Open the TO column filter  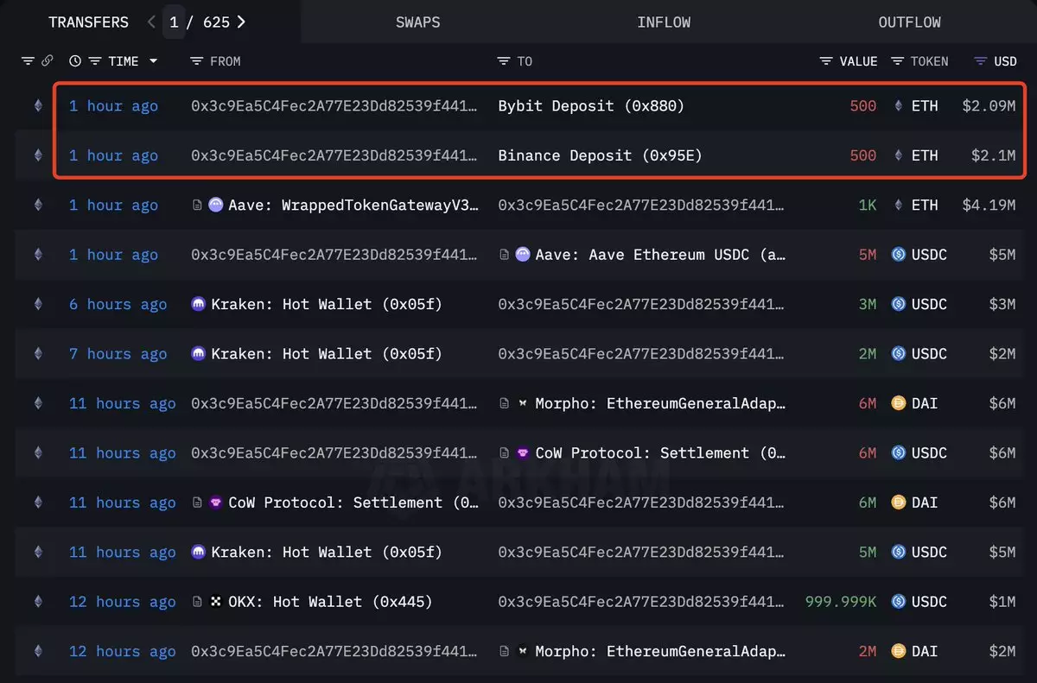coord(504,61)
